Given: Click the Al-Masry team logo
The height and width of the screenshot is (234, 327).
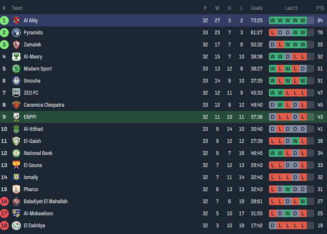Looking at the screenshot, I should click(16, 57).
